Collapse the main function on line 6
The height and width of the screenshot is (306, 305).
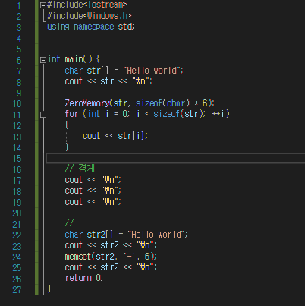(43, 60)
